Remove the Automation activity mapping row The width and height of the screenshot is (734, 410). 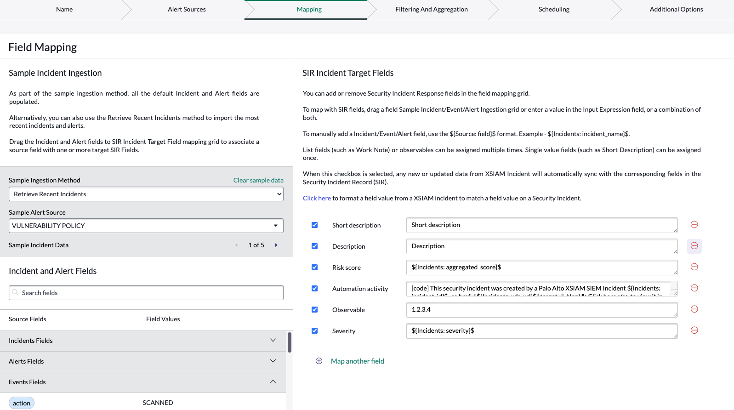click(694, 288)
